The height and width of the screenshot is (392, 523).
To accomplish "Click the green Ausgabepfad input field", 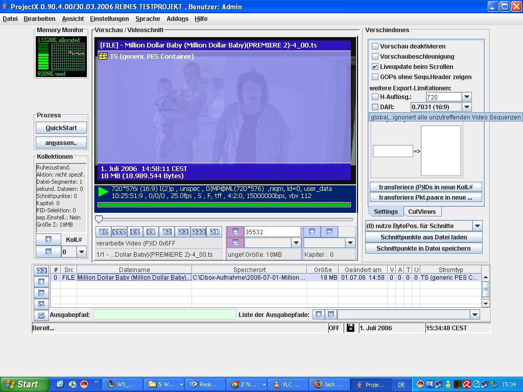I will click(164, 314).
